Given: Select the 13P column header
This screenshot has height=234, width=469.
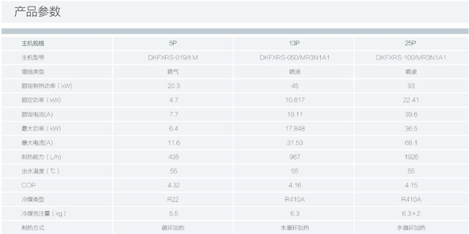Looking at the screenshot, I should pos(294,43).
